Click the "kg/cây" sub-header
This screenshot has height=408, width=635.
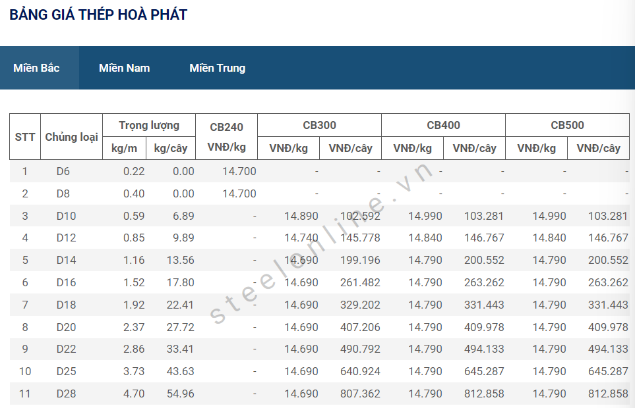tap(171, 148)
